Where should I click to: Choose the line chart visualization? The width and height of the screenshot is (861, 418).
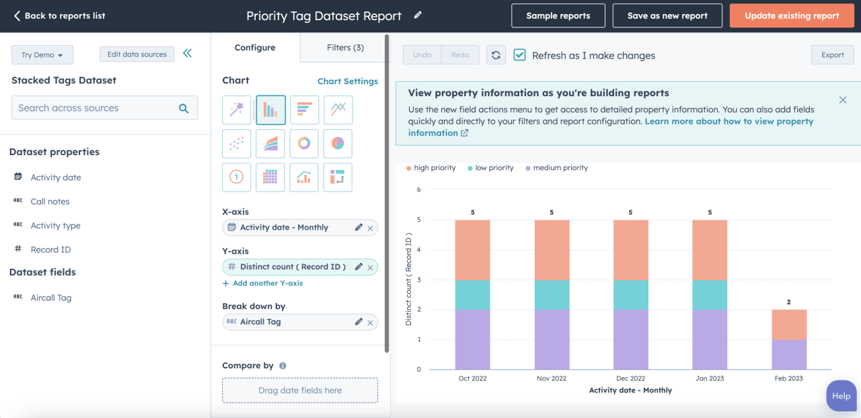(x=338, y=110)
